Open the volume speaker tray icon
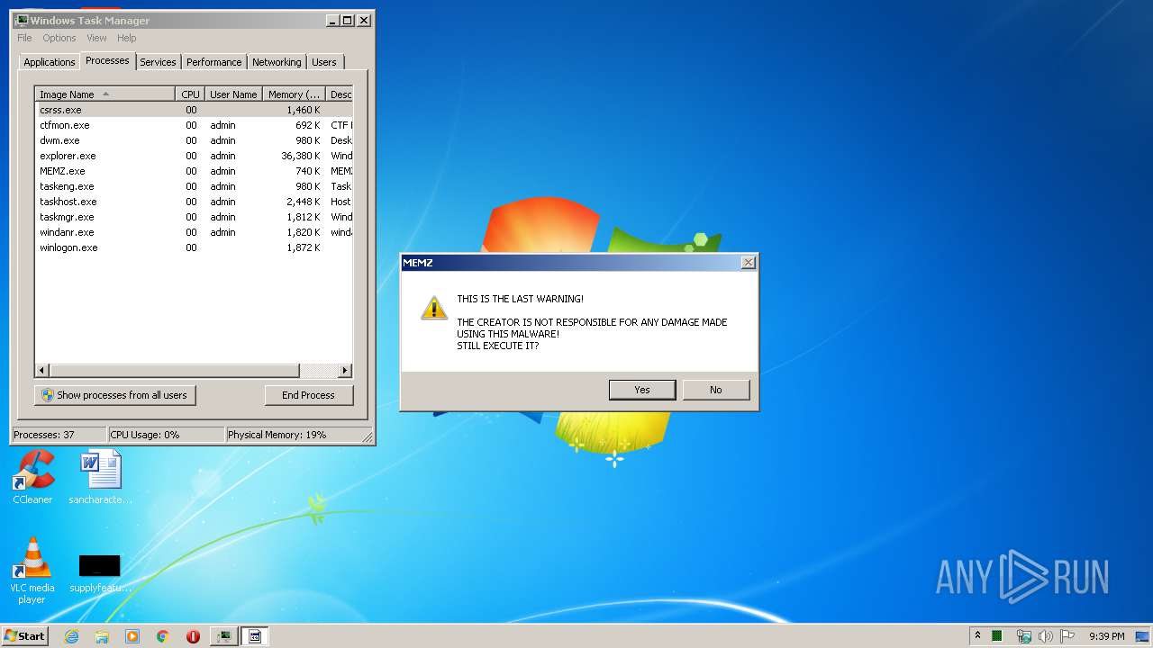The height and width of the screenshot is (648, 1153). [1045, 636]
